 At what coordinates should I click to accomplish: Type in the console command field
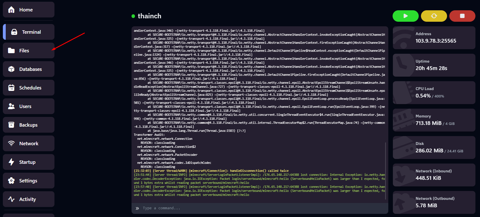[x=258, y=208]
